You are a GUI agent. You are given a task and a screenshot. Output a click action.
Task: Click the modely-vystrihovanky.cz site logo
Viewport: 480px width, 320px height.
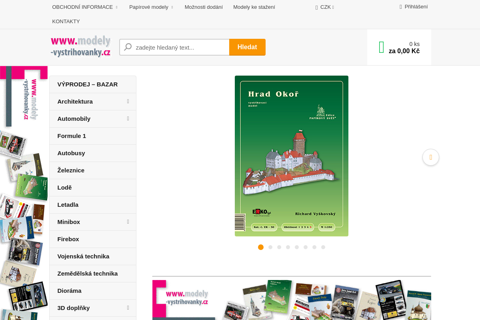click(x=81, y=46)
